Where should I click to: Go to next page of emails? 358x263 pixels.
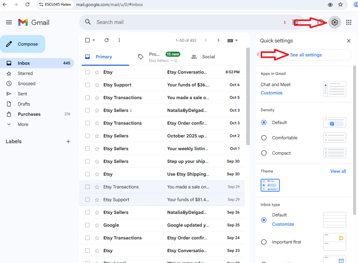pos(218,40)
